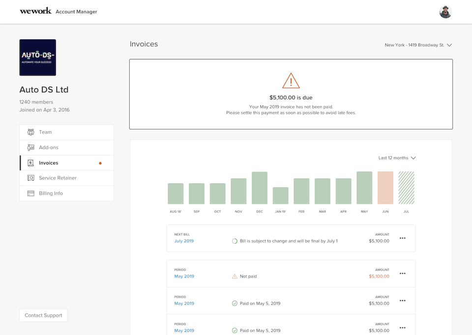
Task: Select the MAR chart bar
Action: [323, 191]
